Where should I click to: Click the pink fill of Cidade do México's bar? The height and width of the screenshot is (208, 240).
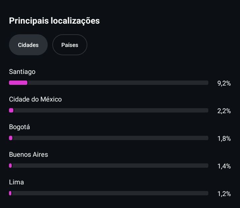click(11, 110)
